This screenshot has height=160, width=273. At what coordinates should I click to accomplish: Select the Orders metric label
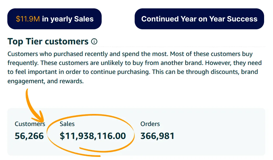point(150,124)
